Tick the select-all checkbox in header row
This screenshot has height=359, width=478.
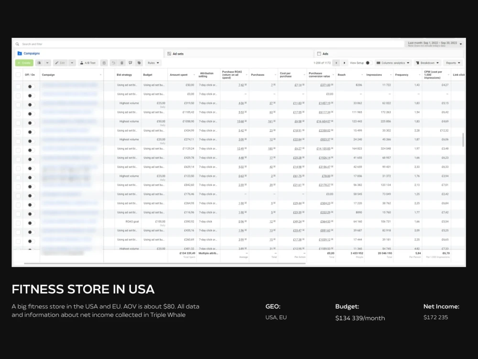point(18,75)
